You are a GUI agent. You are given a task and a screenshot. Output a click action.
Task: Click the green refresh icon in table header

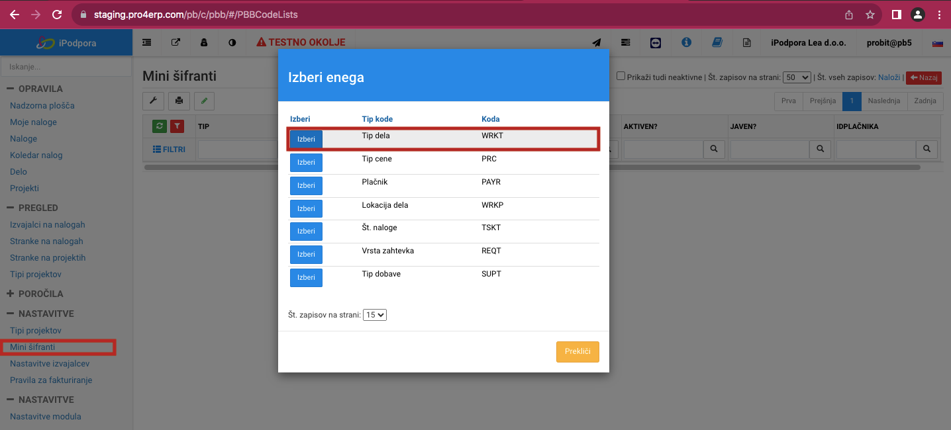[x=160, y=126]
